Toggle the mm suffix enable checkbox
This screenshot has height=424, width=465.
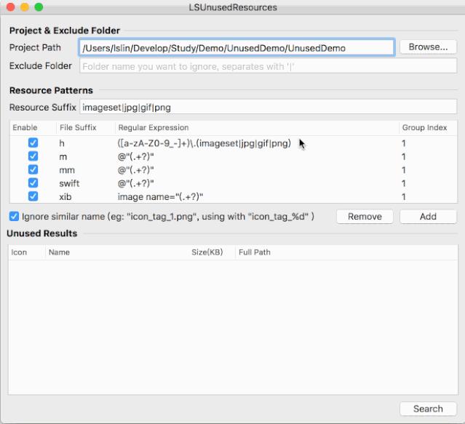coord(33,169)
